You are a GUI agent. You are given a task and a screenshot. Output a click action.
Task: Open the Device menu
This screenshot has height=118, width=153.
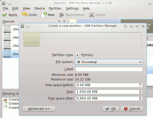click(40, 8)
